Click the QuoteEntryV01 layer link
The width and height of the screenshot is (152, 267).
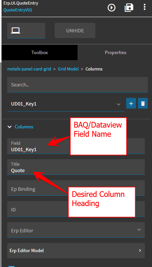pos(17,10)
